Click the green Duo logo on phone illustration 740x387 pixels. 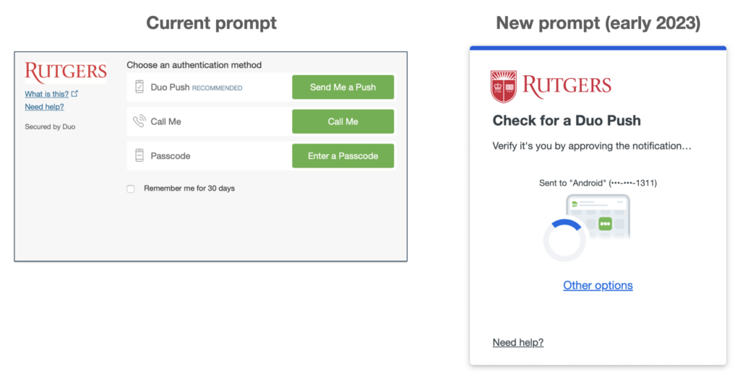point(605,224)
